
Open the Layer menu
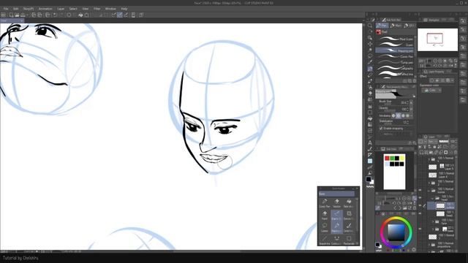click(61, 9)
